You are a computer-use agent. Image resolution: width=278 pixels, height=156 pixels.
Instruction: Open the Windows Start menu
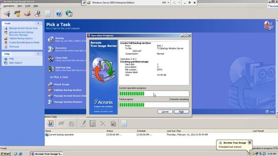pos(6,154)
